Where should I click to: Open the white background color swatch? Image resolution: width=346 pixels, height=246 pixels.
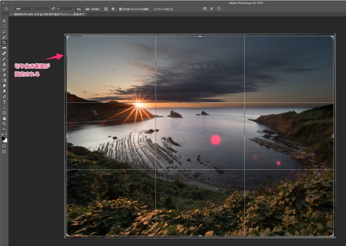click(x=6, y=141)
